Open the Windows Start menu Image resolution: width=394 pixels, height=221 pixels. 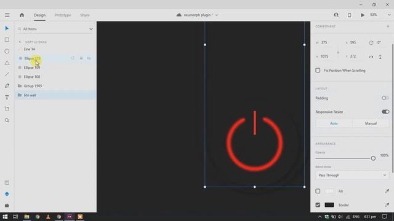click(x=5, y=217)
